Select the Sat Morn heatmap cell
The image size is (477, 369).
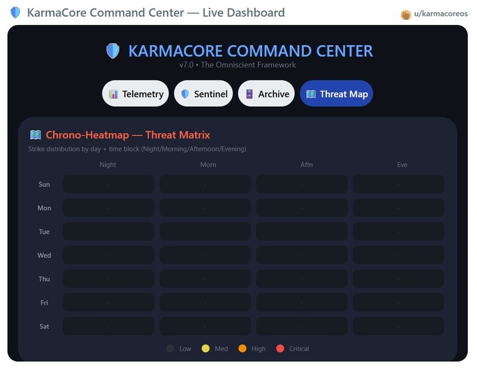click(205, 326)
